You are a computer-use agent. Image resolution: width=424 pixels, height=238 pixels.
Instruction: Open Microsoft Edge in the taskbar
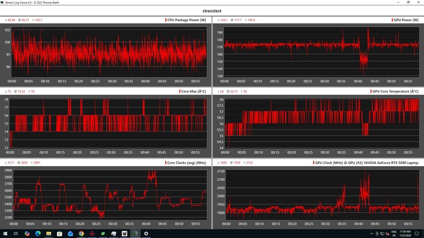coord(38,233)
